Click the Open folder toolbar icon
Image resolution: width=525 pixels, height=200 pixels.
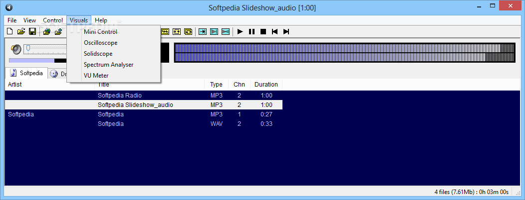point(21,32)
